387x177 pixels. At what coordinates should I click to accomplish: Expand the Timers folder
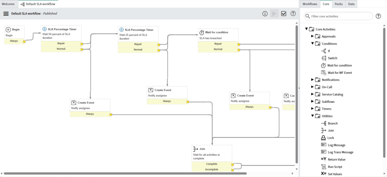pos(313,109)
